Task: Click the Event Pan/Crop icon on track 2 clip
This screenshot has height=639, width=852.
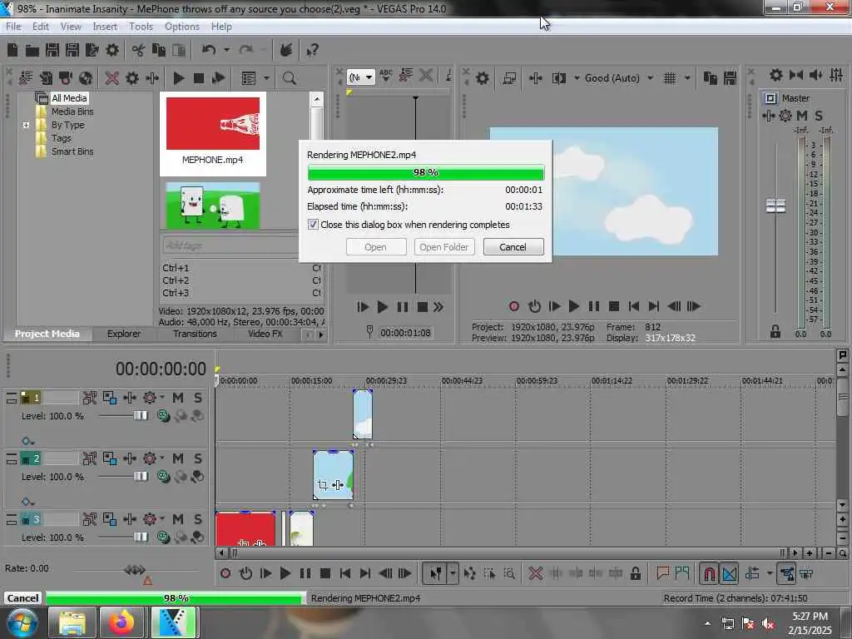Action: coord(322,484)
